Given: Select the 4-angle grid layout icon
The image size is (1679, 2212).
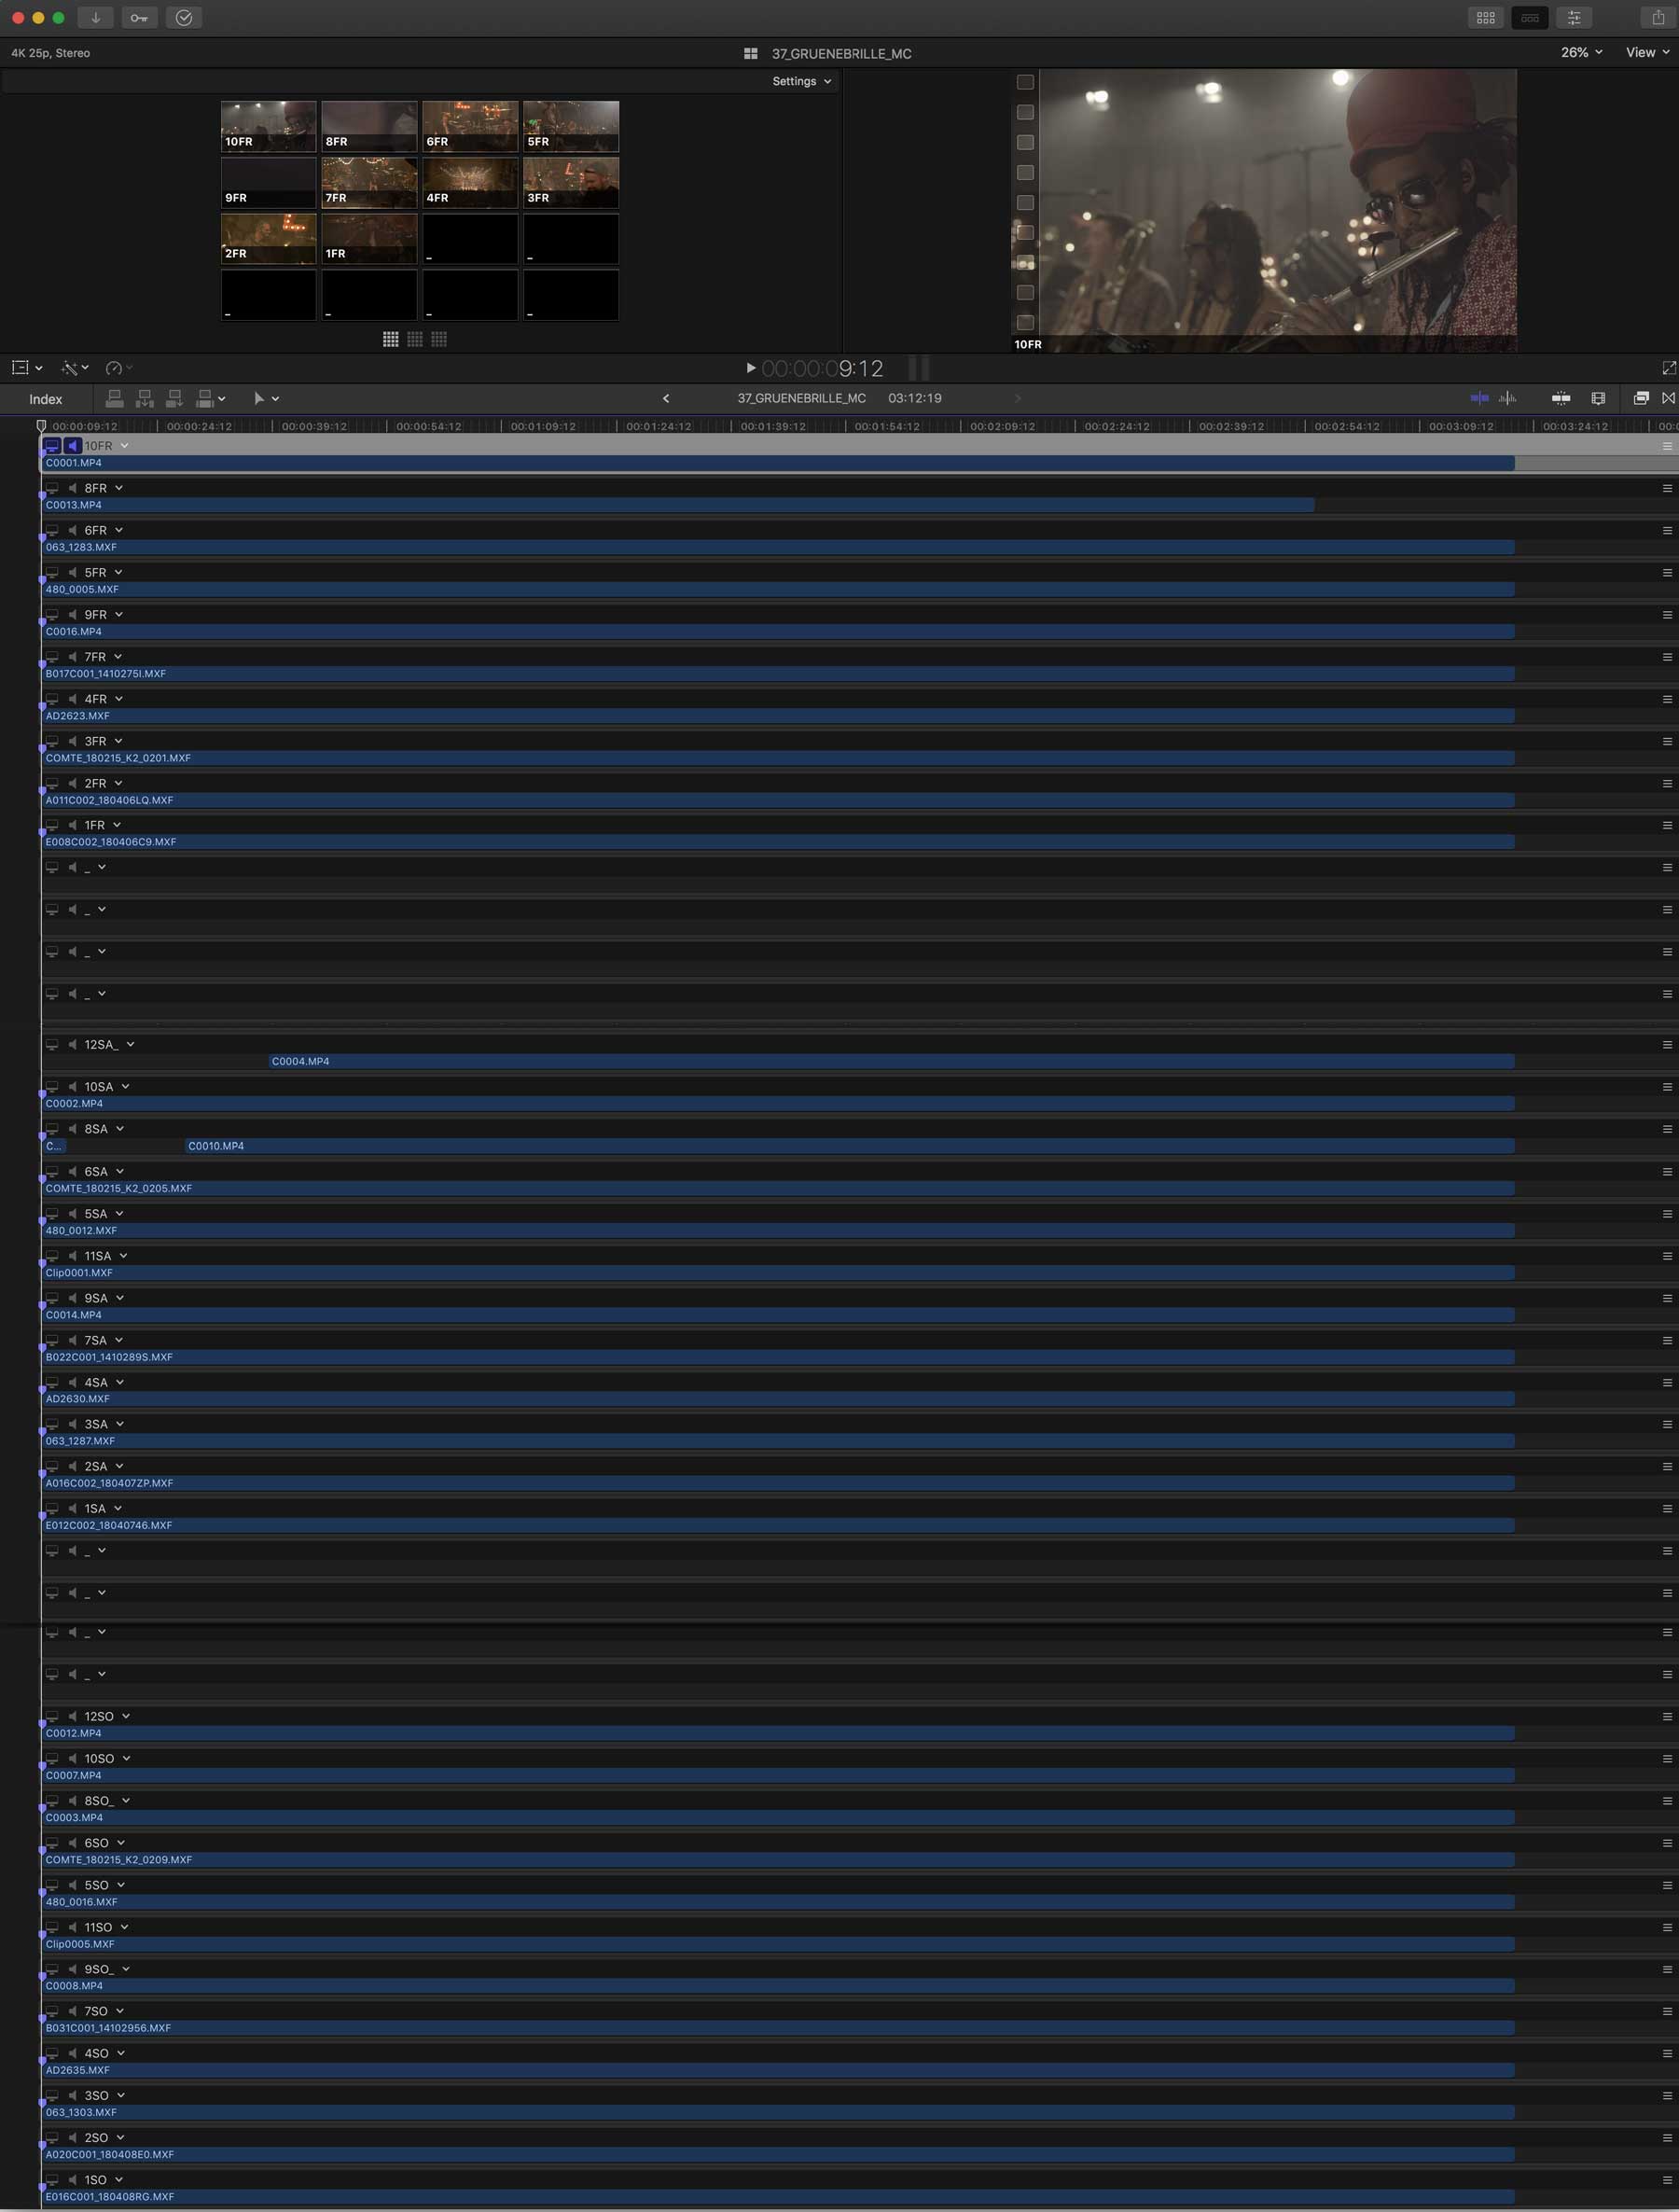Looking at the screenshot, I should click(x=391, y=339).
